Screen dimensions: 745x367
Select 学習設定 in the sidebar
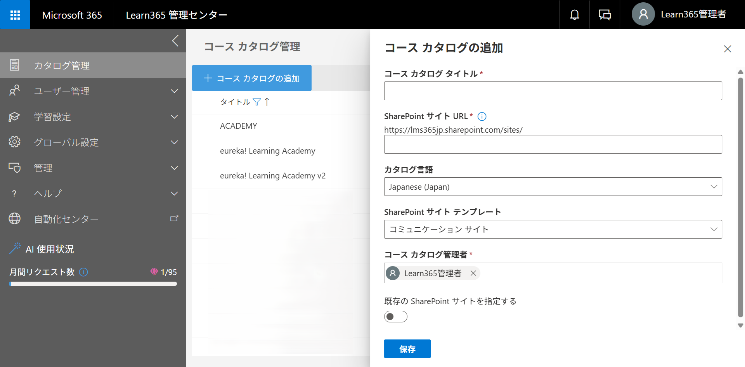coord(93,116)
